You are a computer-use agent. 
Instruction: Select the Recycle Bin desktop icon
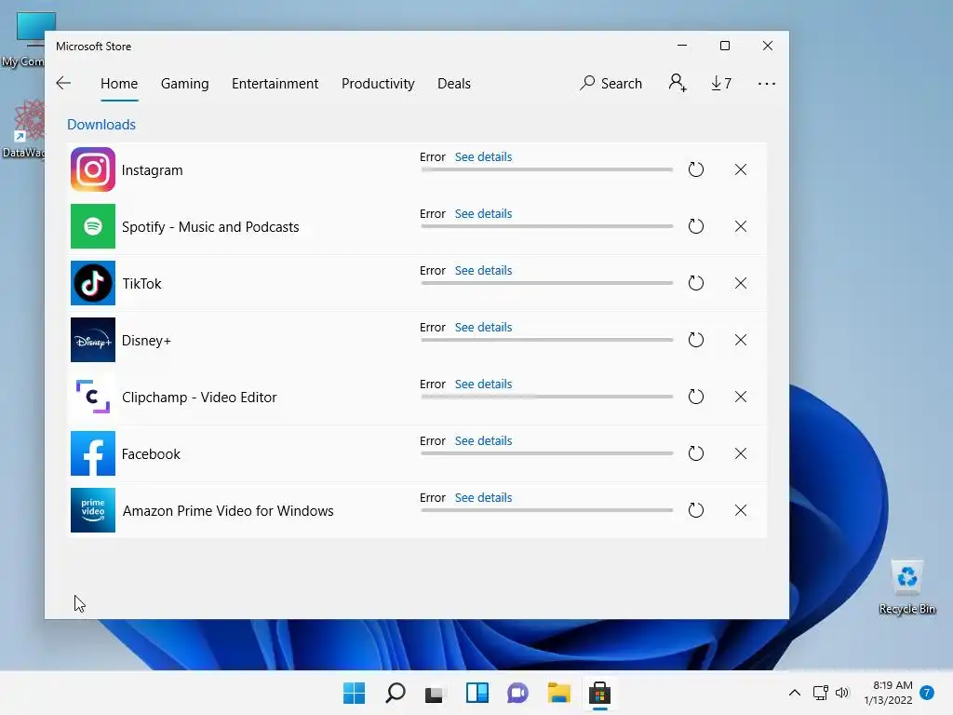pyautogui.click(x=907, y=587)
